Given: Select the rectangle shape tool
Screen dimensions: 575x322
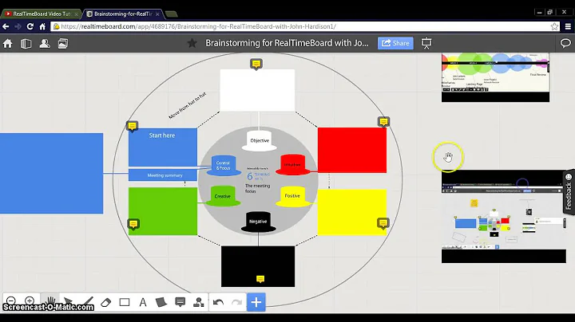Looking at the screenshot, I should [x=125, y=302].
